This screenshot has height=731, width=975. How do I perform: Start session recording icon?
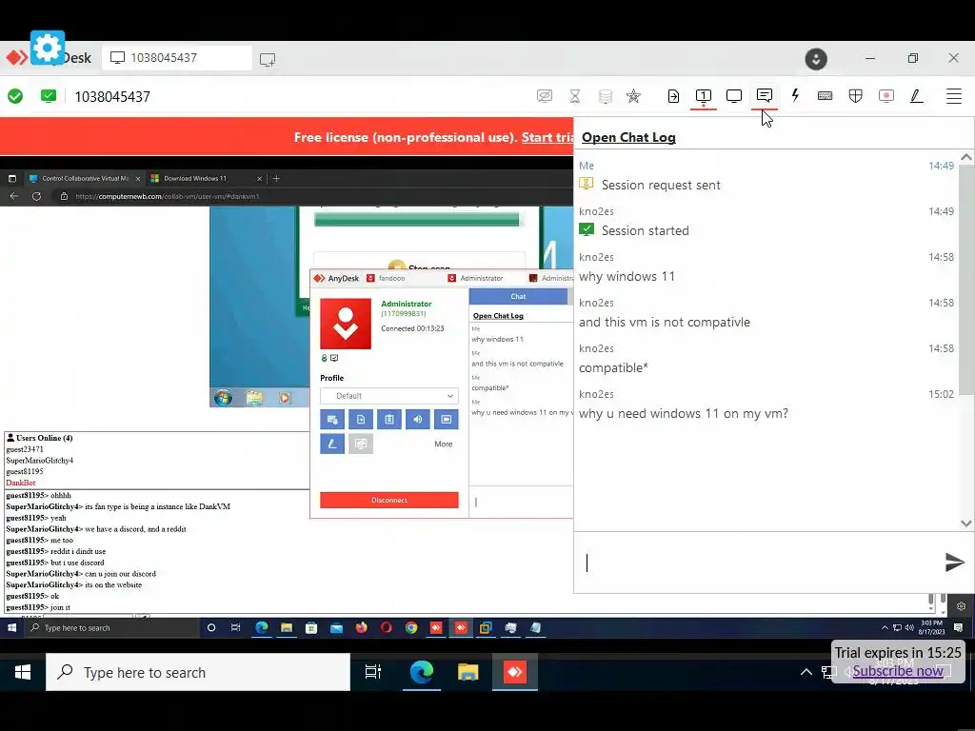pos(886,96)
